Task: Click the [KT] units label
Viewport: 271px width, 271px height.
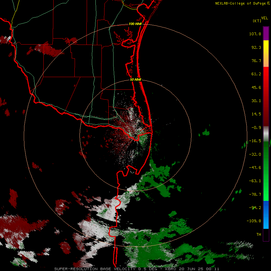Action: point(257,21)
